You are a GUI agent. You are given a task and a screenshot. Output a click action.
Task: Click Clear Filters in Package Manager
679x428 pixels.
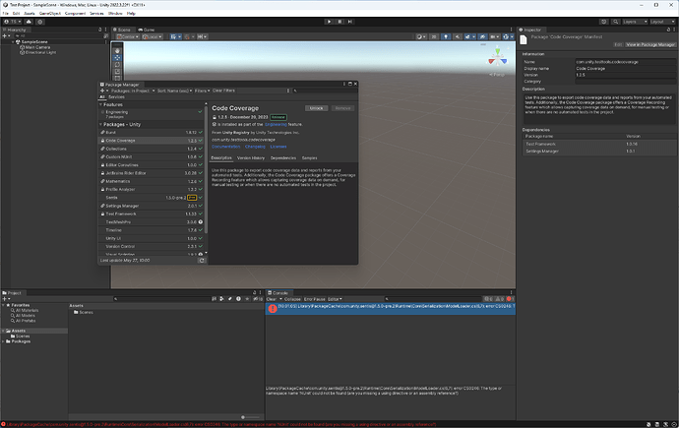(223, 91)
